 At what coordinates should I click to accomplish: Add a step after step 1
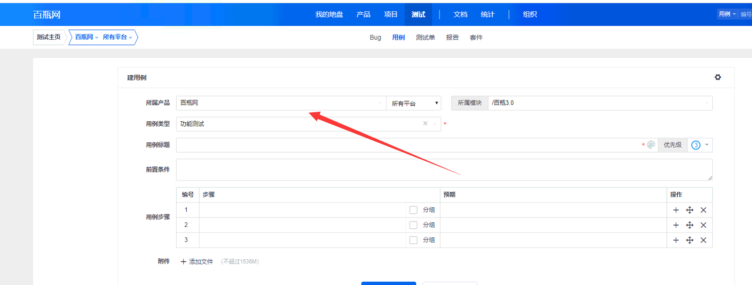[676, 210]
